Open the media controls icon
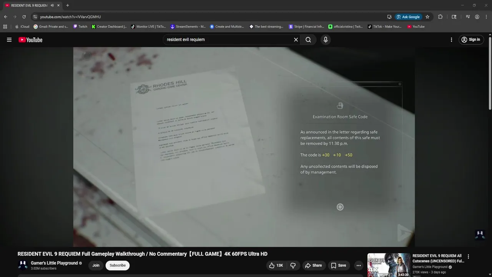Image resolution: width=492 pixels, height=277 pixels. tap(468, 17)
